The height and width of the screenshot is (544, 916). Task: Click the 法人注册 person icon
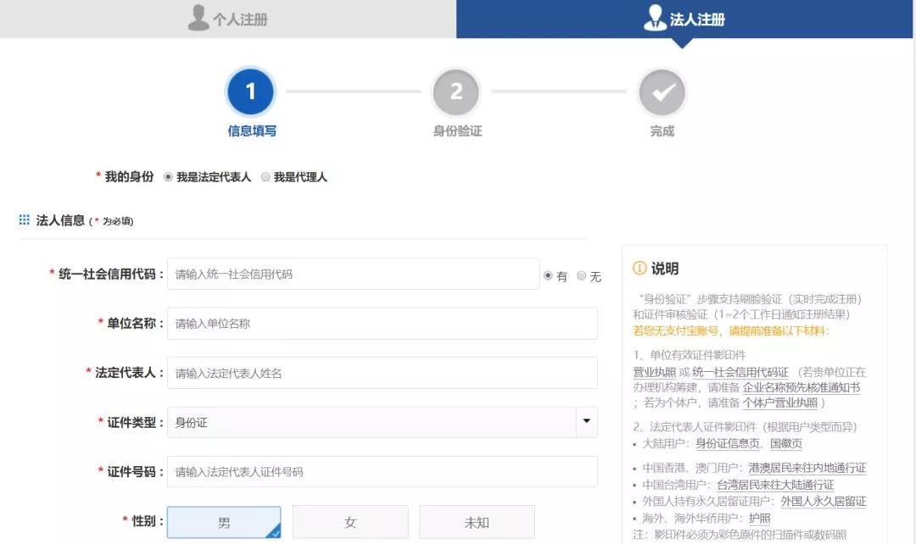coord(654,19)
